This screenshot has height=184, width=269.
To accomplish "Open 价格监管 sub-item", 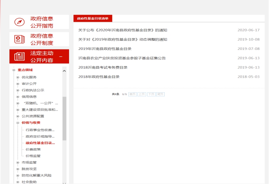I will 33,156.
